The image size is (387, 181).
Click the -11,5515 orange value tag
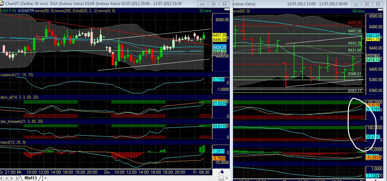point(373,157)
